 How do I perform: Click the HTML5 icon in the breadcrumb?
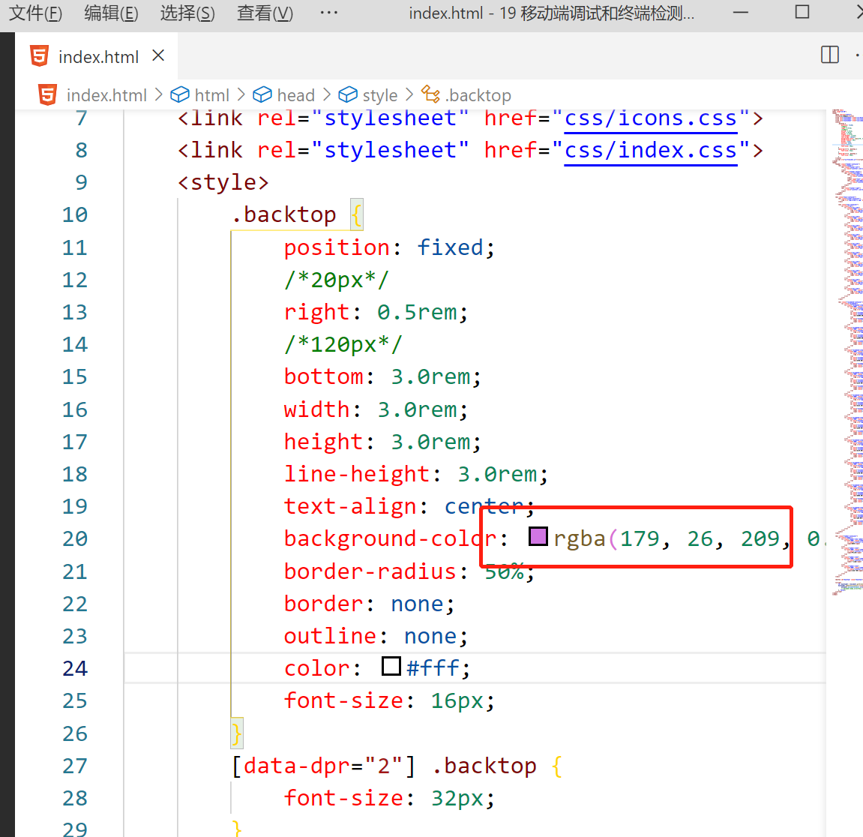(x=47, y=94)
